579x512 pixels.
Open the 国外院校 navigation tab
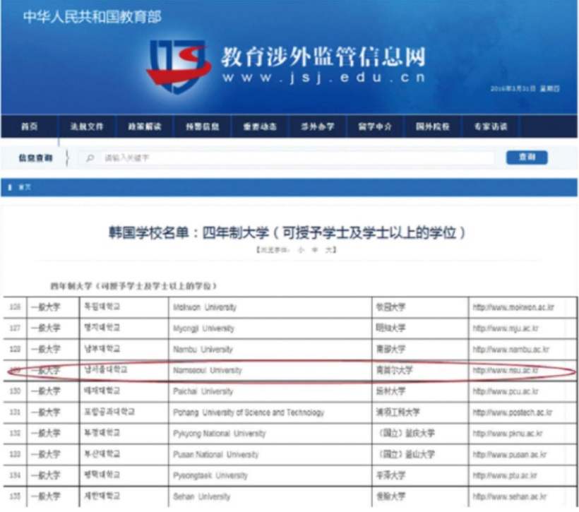(433, 126)
